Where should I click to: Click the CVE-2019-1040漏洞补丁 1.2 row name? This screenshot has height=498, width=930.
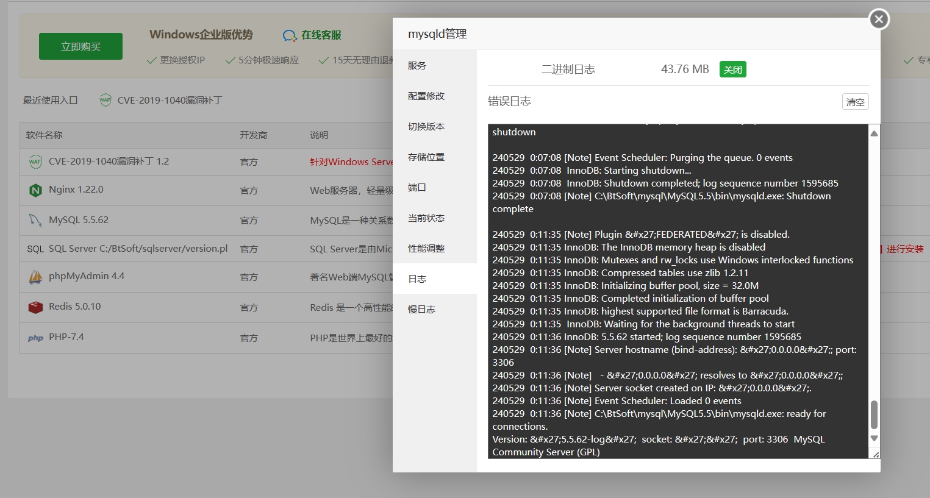pyautogui.click(x=109, y=162)
